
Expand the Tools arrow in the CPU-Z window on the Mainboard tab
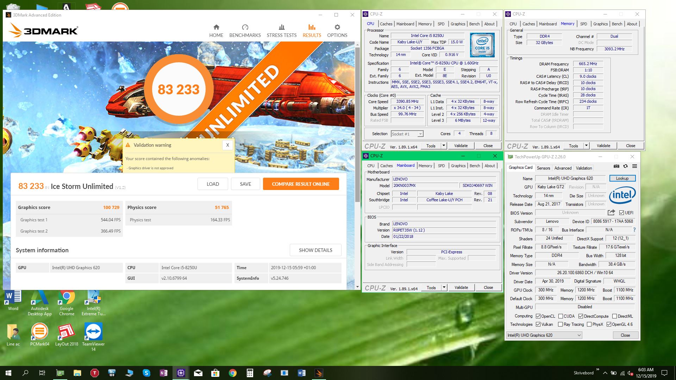(444, 287)
